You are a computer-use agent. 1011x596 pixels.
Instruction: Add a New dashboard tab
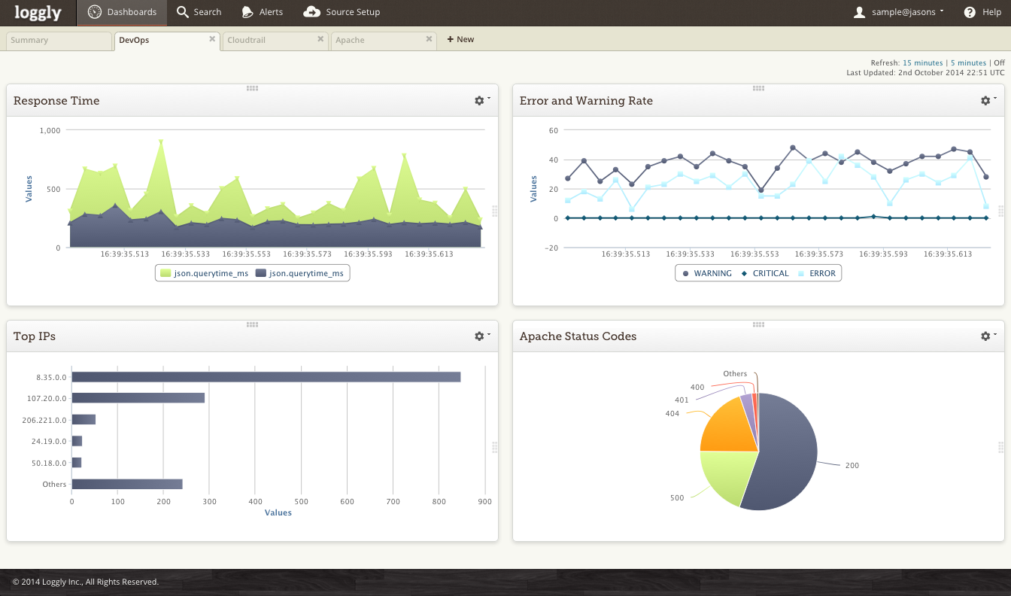[x=460, y=40]
